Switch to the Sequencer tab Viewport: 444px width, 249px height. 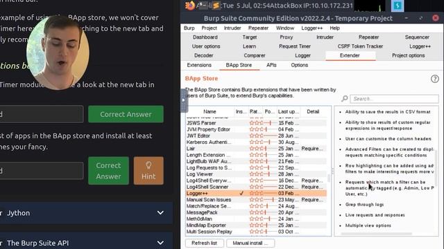point(417,37)
